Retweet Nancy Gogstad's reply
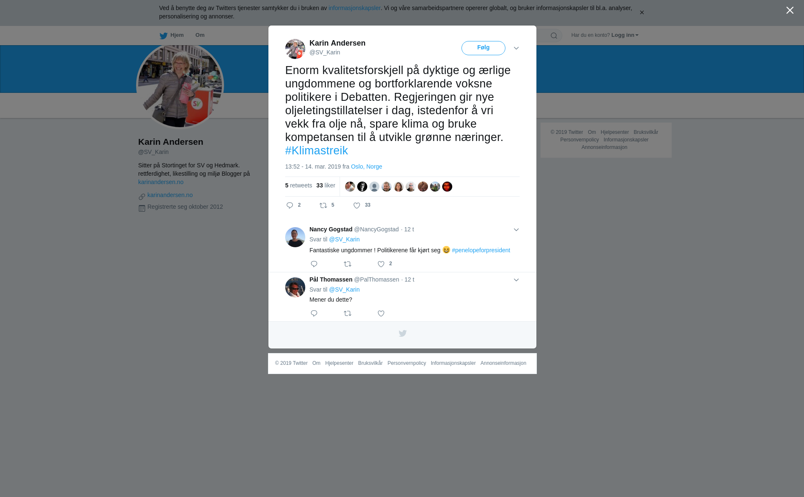The image size is (804, 497). [x=348, y=264]
